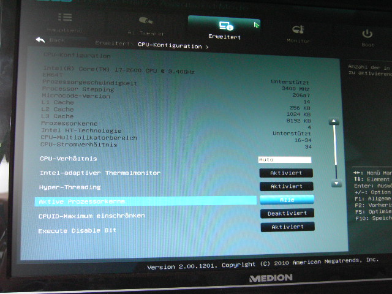This screenshot has height=294, width=392.
Task: Switch to the Monitor tab label
Action: tap(298, 41)
